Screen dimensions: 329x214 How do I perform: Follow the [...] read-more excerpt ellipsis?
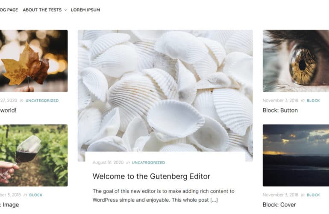[214, 200]
